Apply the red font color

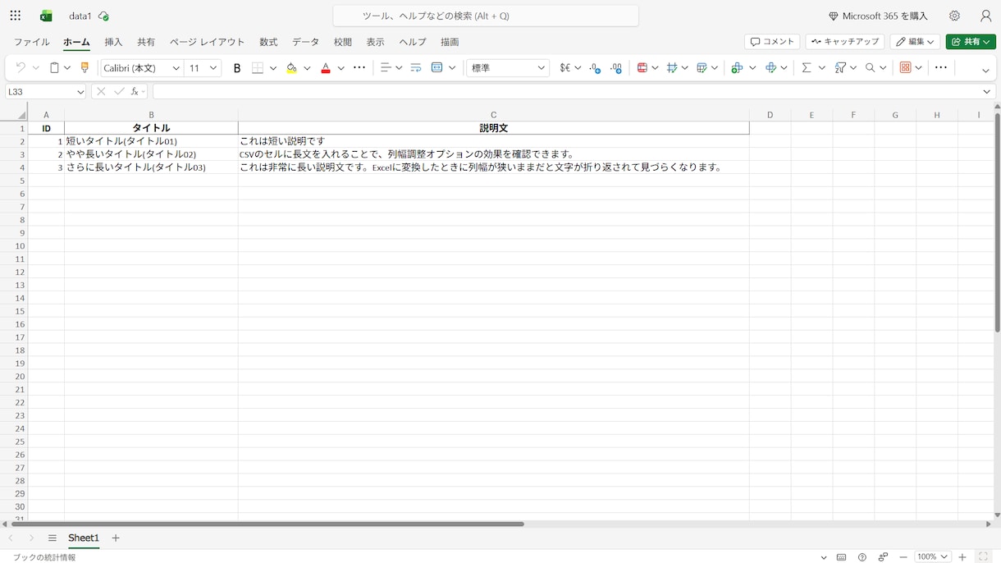pos(326,68)
